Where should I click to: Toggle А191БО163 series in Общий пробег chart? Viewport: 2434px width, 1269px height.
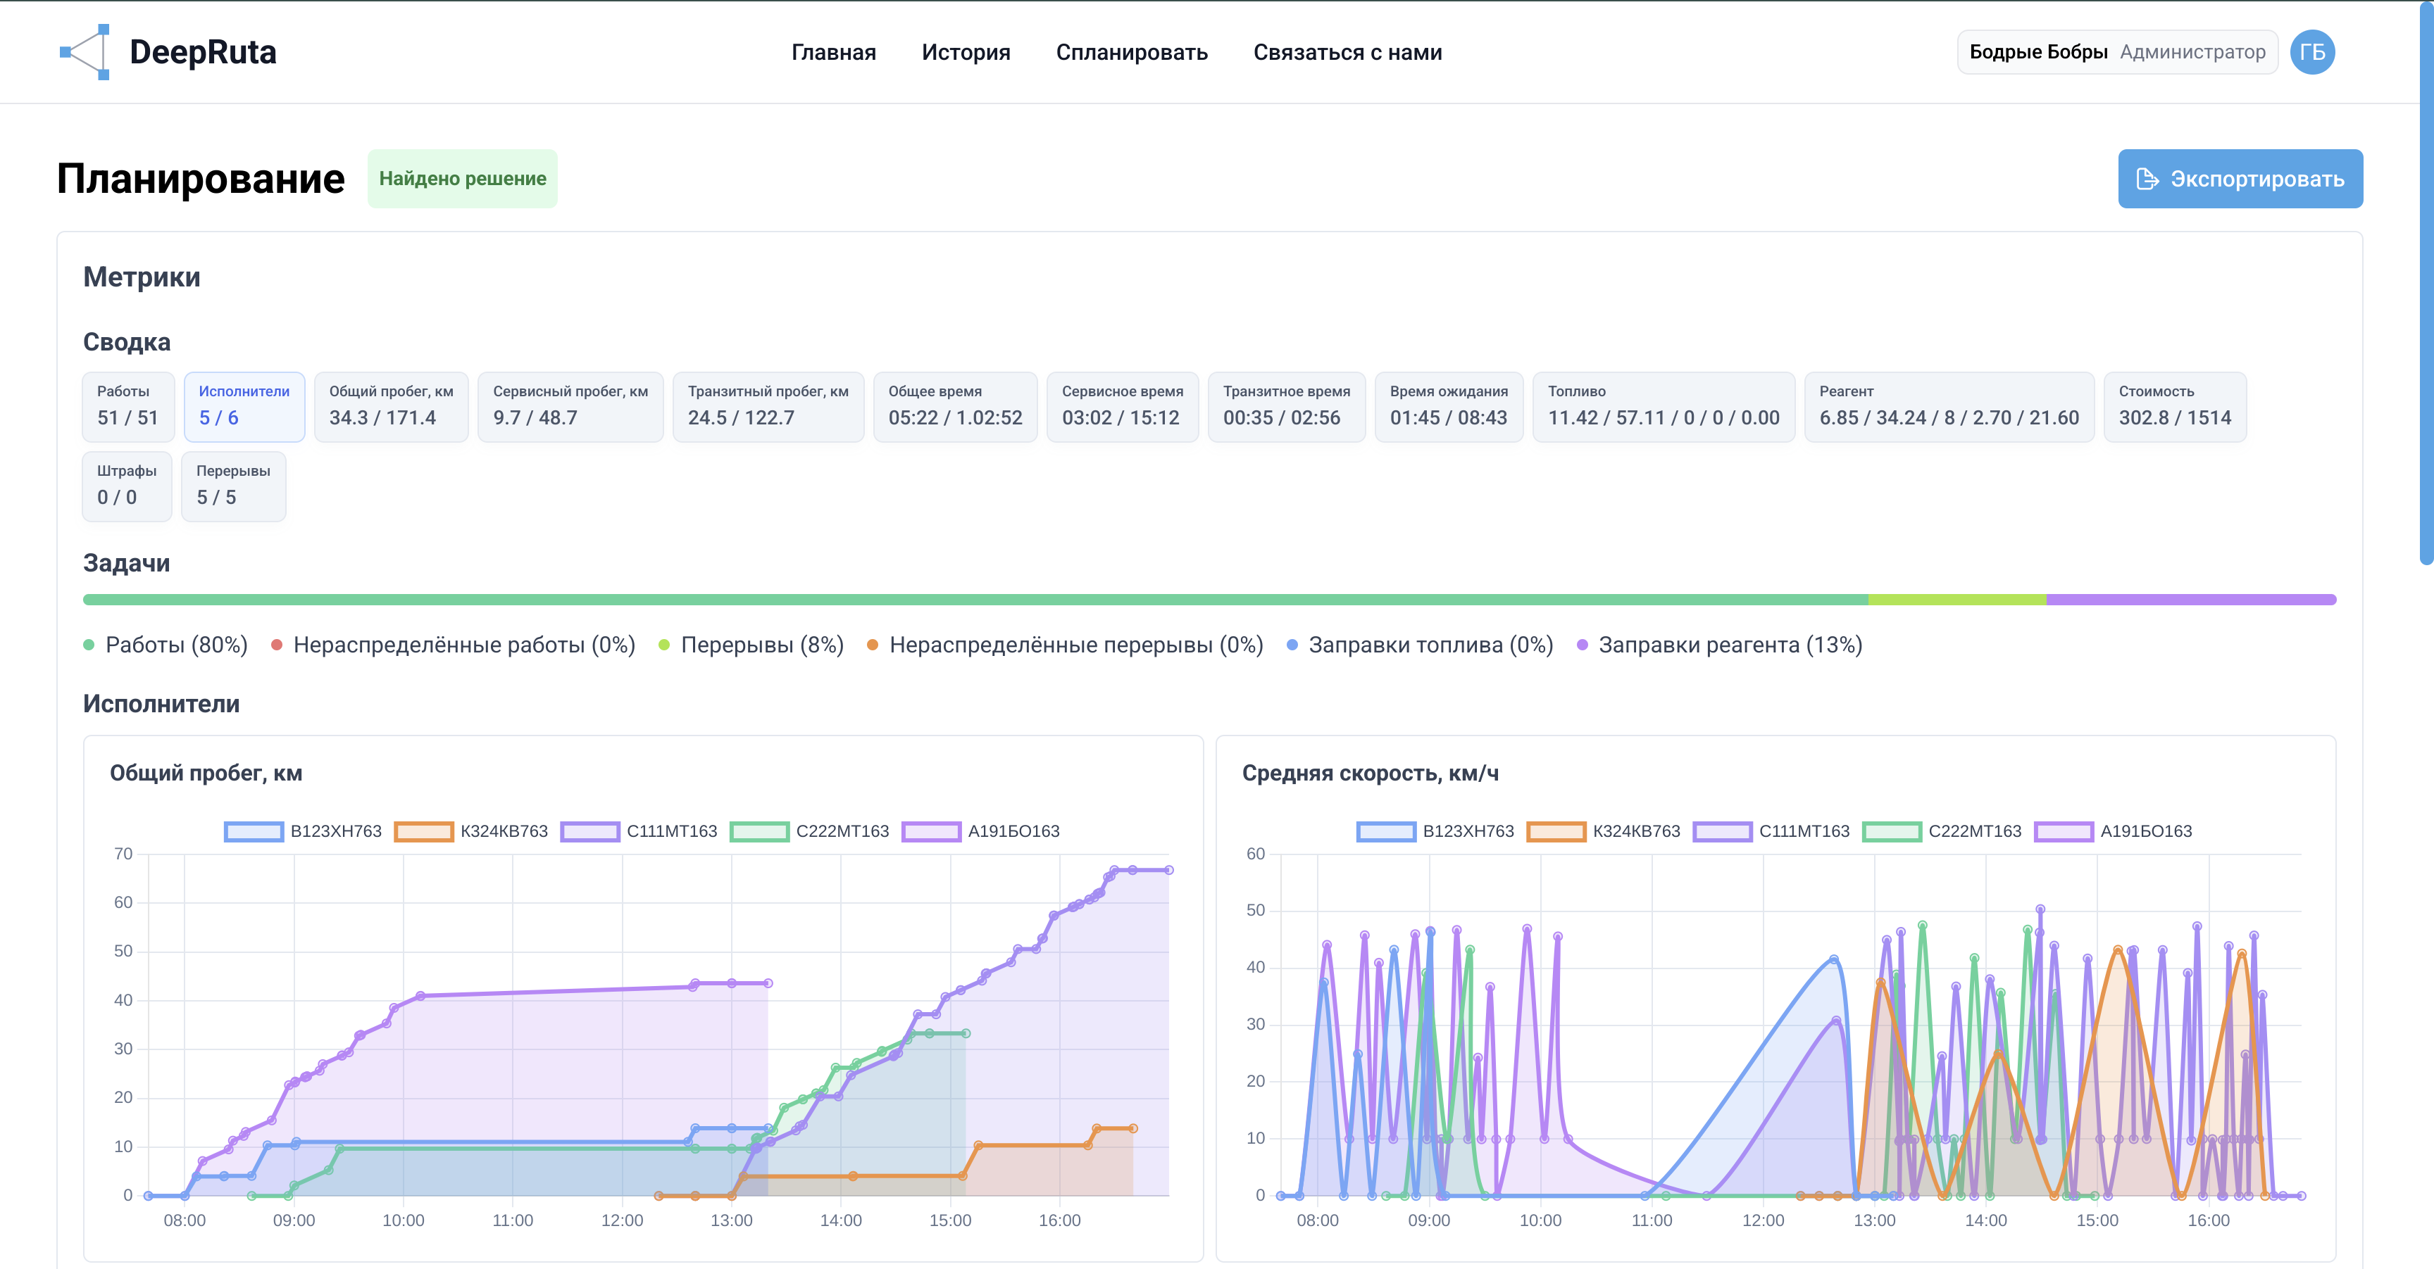click(x=981, y=831)
